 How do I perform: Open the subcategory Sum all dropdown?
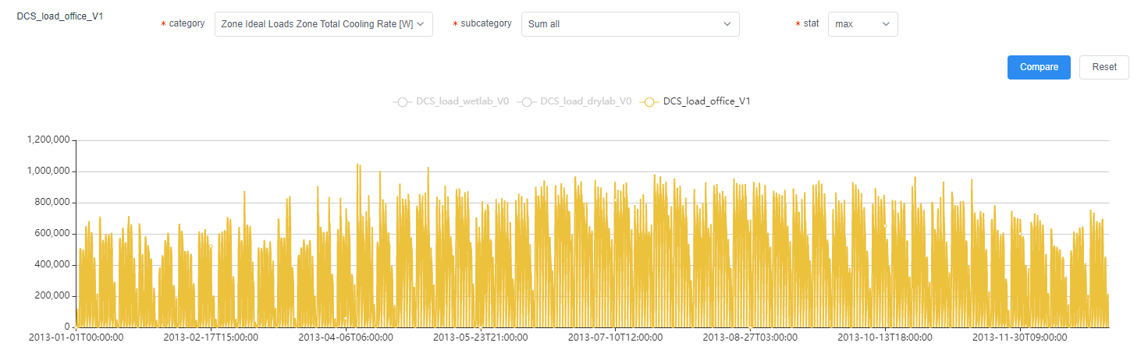tap(631, 24)
